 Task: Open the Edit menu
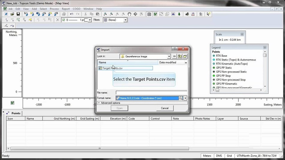click(x=18, y=9)
